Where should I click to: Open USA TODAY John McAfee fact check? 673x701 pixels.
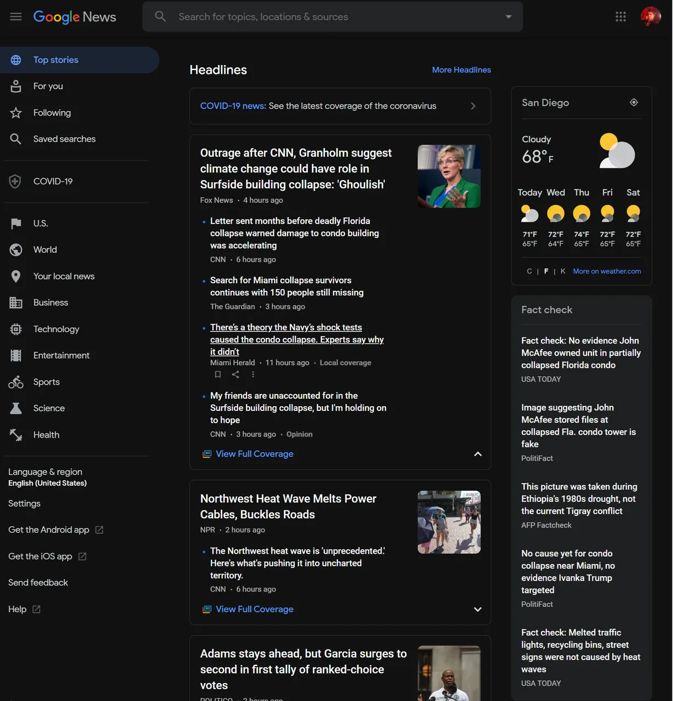581,353
